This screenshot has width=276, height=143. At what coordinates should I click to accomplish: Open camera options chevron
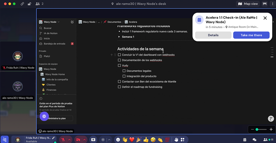84,140
